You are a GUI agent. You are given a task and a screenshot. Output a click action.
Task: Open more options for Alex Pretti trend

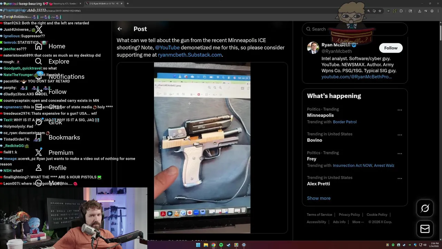pos(400,178)
